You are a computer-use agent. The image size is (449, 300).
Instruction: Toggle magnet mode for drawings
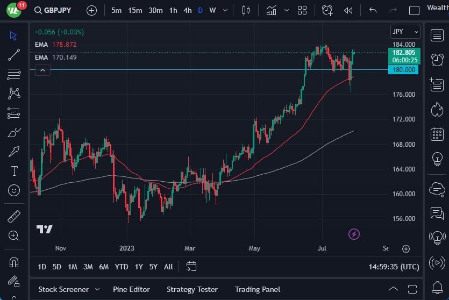tap(14, 262)
